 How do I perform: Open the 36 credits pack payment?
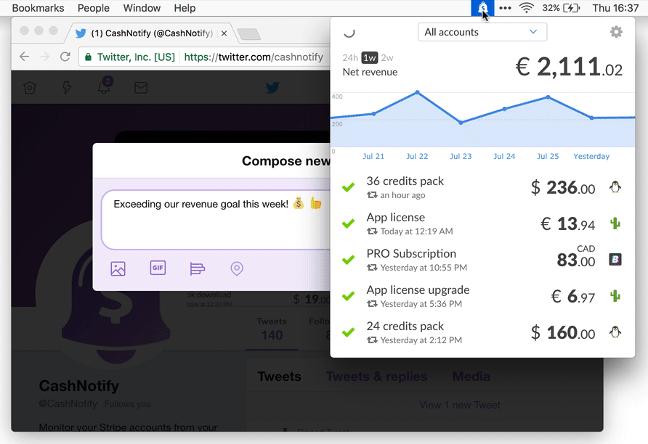click(x=482, y=187)
